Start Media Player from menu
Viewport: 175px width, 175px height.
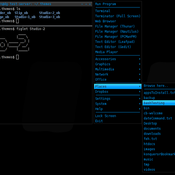[118, 52]
